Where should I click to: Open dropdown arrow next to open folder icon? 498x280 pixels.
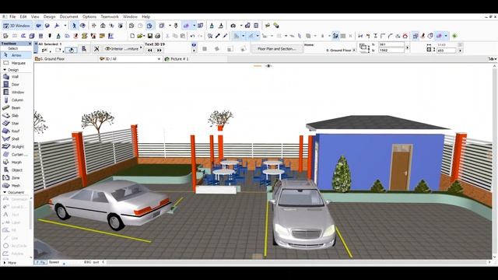tap(144, 37)
